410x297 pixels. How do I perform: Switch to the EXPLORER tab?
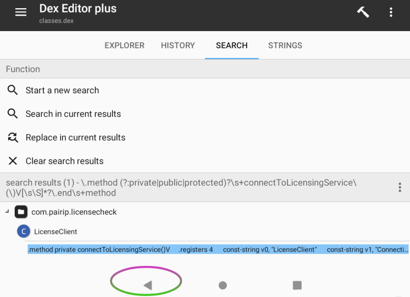[125, 45]
